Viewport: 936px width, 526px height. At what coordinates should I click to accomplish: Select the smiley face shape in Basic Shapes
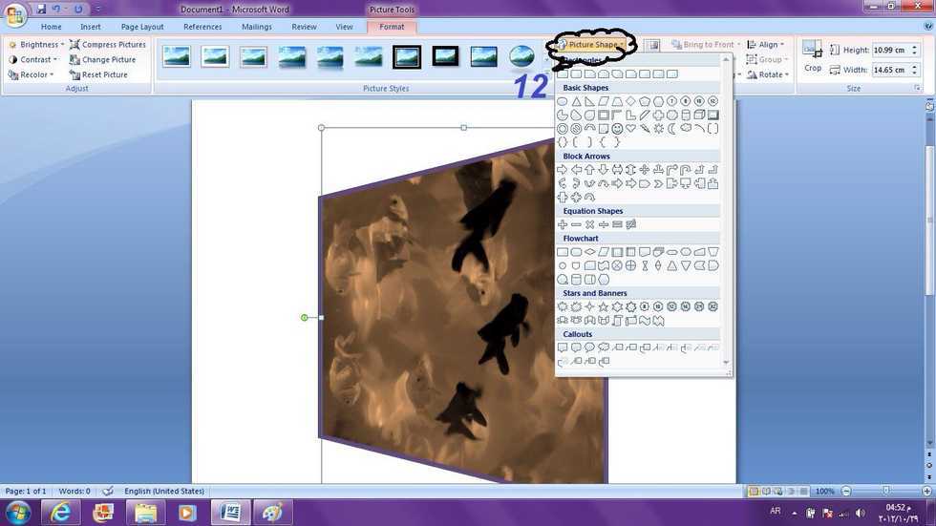point(617,129)
